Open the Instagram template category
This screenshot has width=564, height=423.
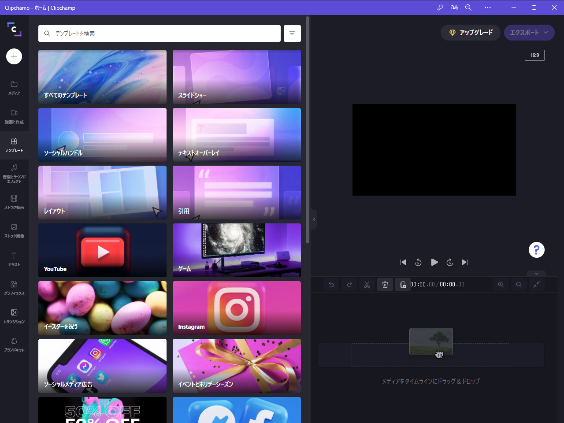click(237, 308)
